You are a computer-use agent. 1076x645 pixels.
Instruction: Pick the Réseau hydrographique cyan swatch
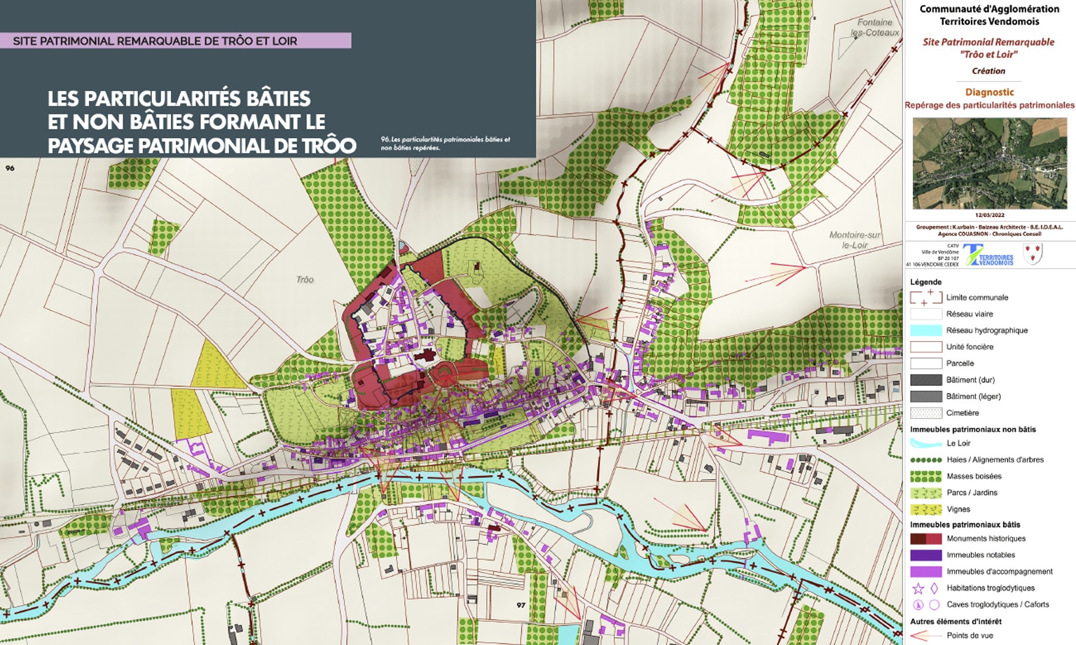925,331
